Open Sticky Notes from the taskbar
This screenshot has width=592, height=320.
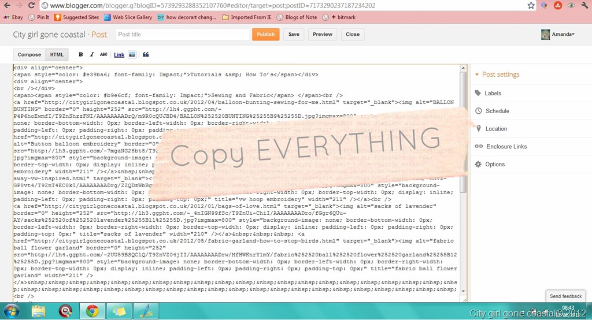click(119, 311)
